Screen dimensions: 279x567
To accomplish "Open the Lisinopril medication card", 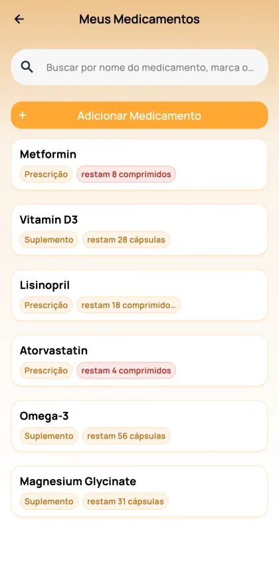I will (x=139, y=295).
